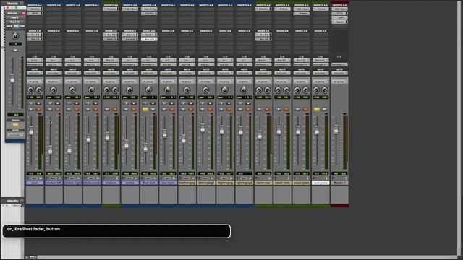
Task: Click the main track name label
Action: tap(35, 183)
